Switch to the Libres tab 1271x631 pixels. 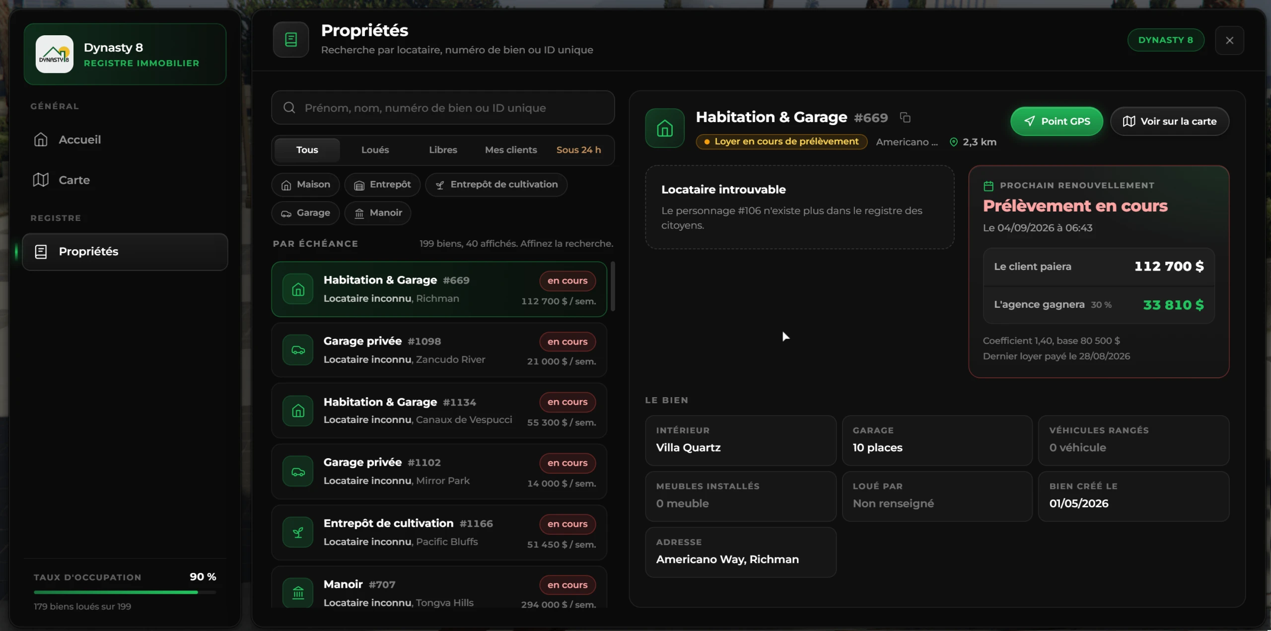[443, 150]
